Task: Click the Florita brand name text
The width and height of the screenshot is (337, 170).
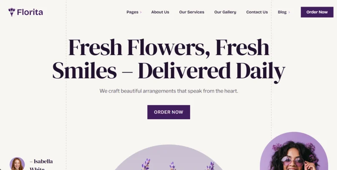Action: 30,12
